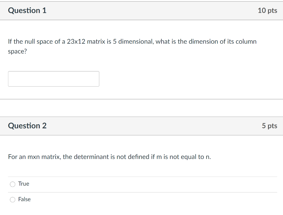Screen dimensions: 283x215
Task: Click the True option label text
Action: pyautogui.click(x=24, y=184)
